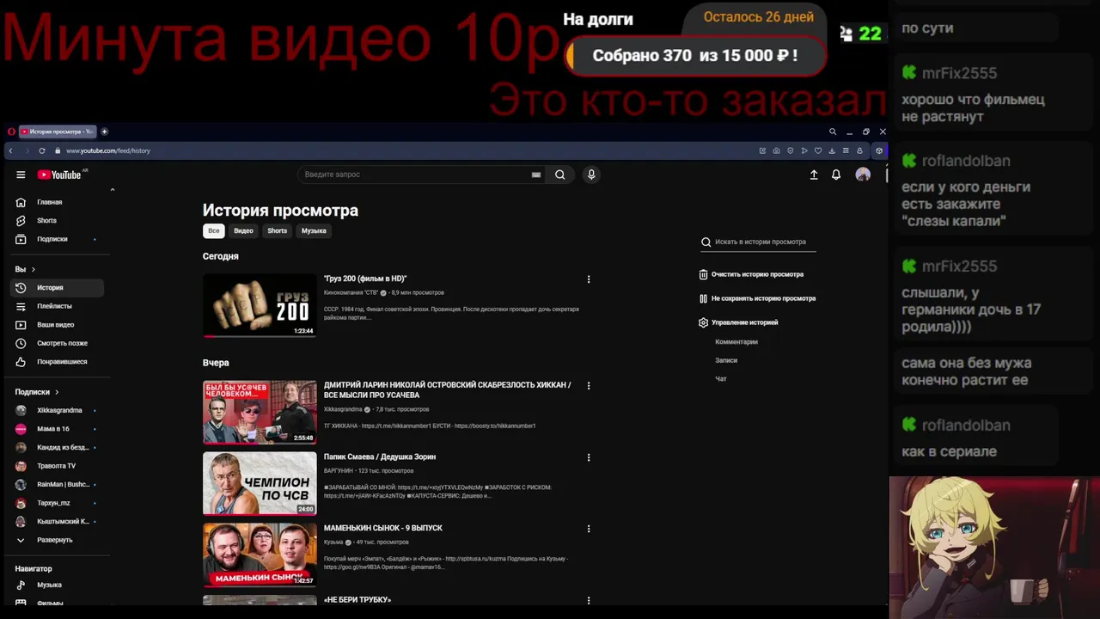Viewport: 1100px width, 619px height.
Task: Select the Видео filter chip
Action: (x=244, y=230)
